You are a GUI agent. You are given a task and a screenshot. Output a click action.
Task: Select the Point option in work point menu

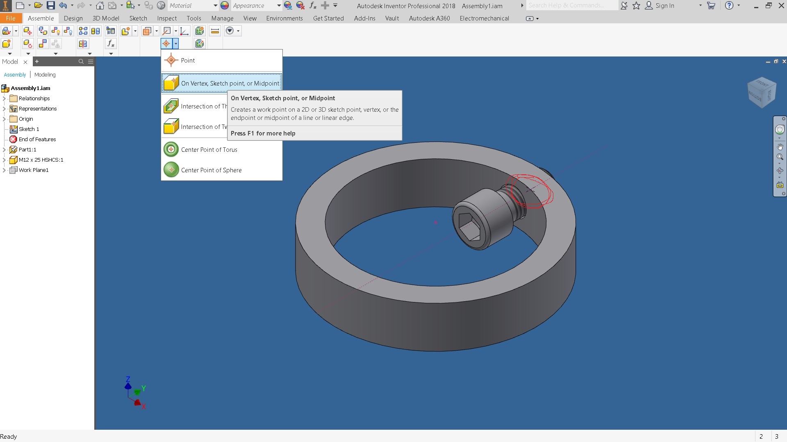tap(188, 61)
